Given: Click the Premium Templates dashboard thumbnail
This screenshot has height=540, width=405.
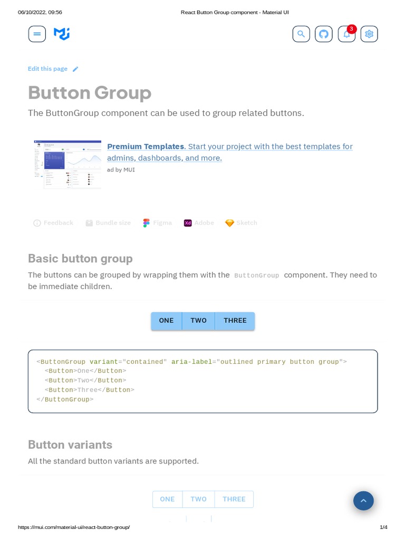Looking at the screenshot, I should [x=67, y=164].
